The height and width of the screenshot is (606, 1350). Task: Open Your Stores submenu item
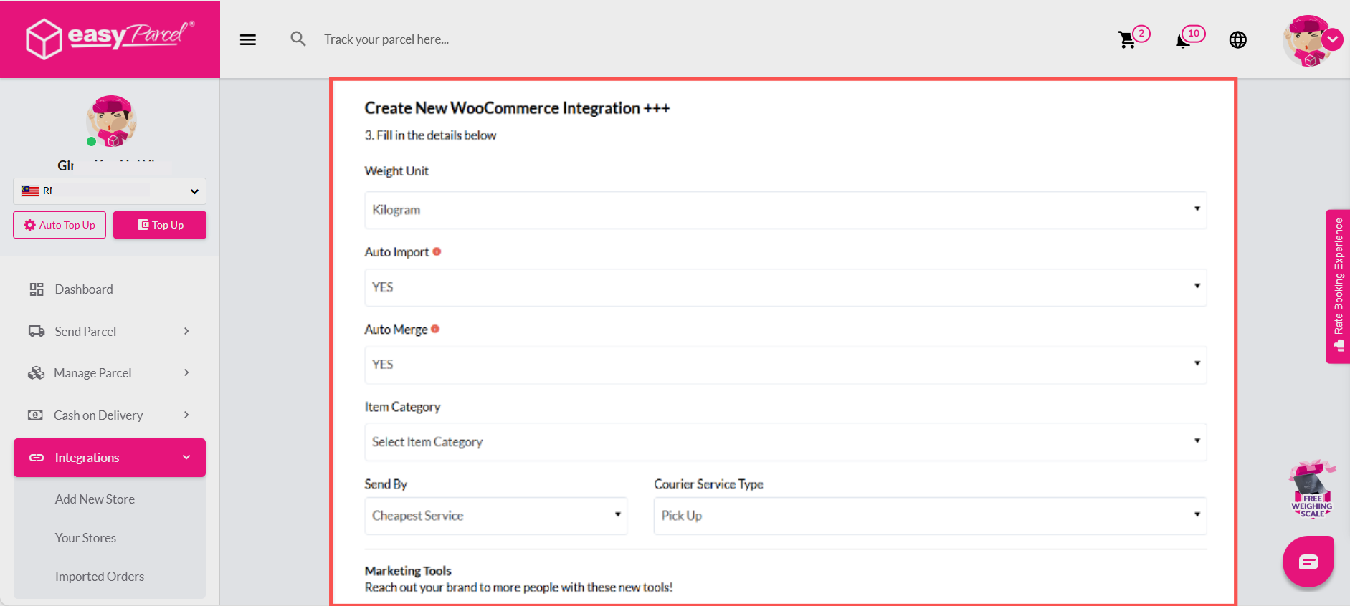point(85,538)
